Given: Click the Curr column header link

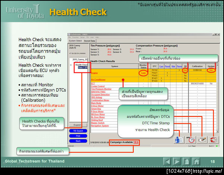Looking at the screenshot, I should click(x=161, y=66).
